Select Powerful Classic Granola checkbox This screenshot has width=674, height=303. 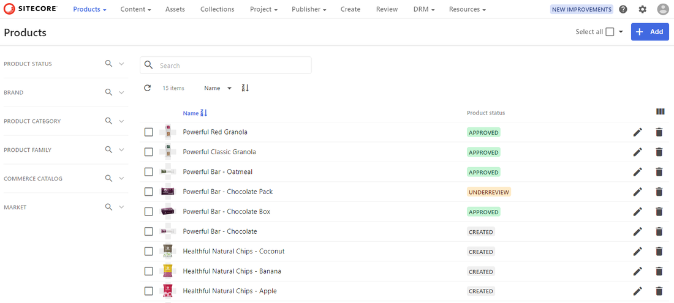coord(149,152)
